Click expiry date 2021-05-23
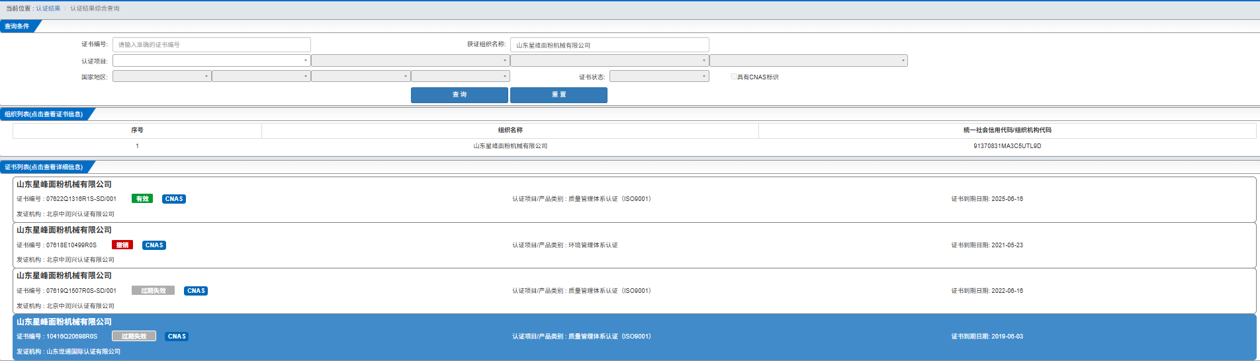 click(x=1007, y=245)
